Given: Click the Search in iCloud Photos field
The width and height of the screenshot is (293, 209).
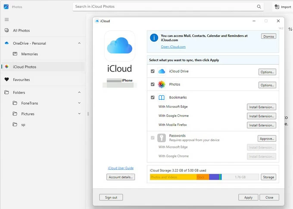Looking at the screenshot, I should pyautogui.click(x=164, y=7).
